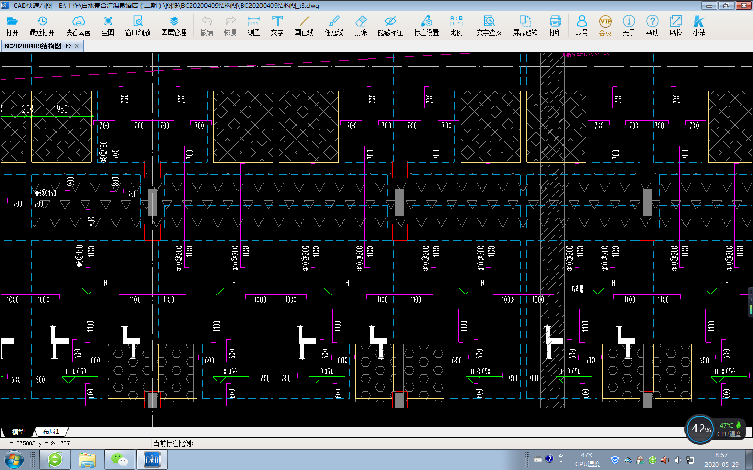The image size is (753, 470).
Task: Toggle 隐藏标注 hide annotations
Action: pyautogui.click(x=390, y=25)
